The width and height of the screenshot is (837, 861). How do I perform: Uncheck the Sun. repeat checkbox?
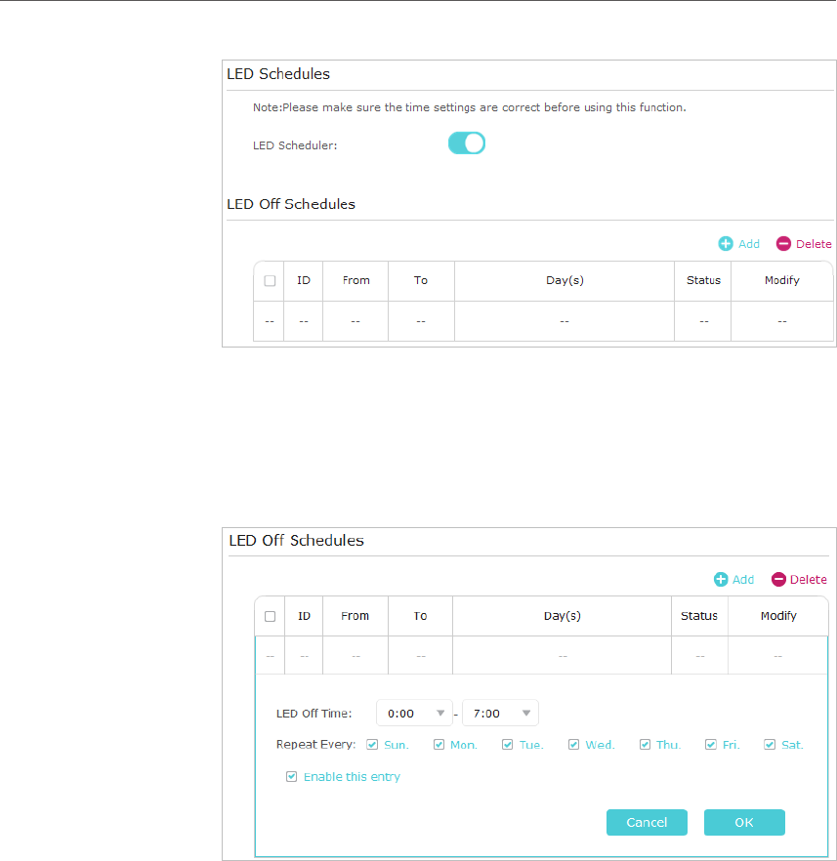coord(372,745)
